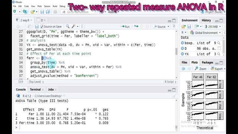Click the document outline icon
Viewport: 238px width, 134px height.
[x=174, y=26]
